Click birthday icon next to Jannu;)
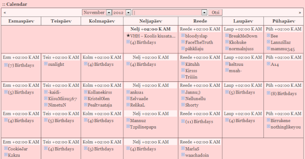 click(x=183, y=92)
